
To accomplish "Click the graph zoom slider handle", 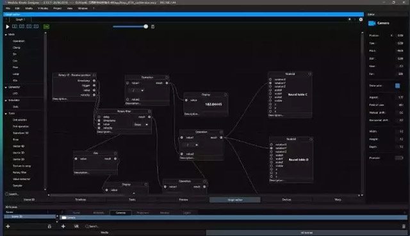I will [145, 26].
